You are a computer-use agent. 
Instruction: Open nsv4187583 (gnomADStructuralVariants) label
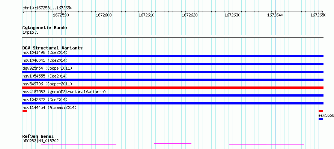click(x=64, y=92)
